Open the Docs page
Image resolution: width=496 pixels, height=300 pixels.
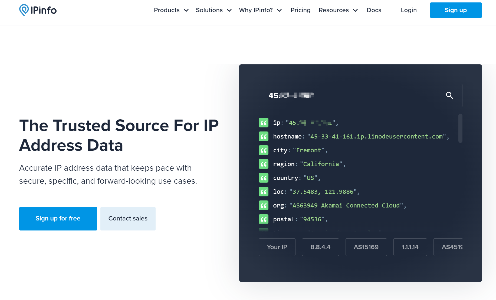(x=374, y=10)
